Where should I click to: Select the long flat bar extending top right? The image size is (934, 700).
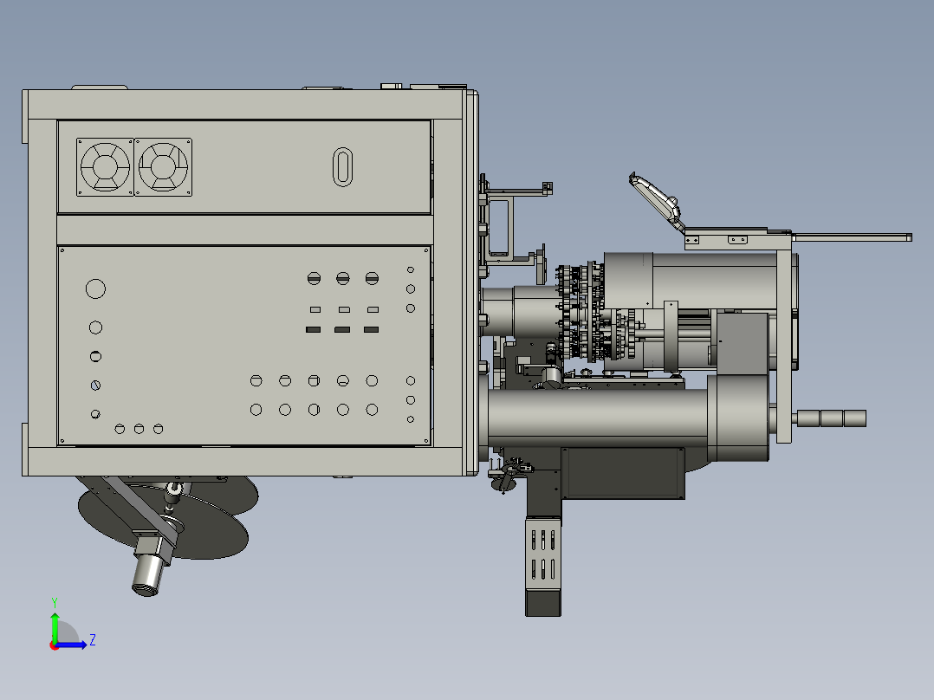[x=851, y=237]
